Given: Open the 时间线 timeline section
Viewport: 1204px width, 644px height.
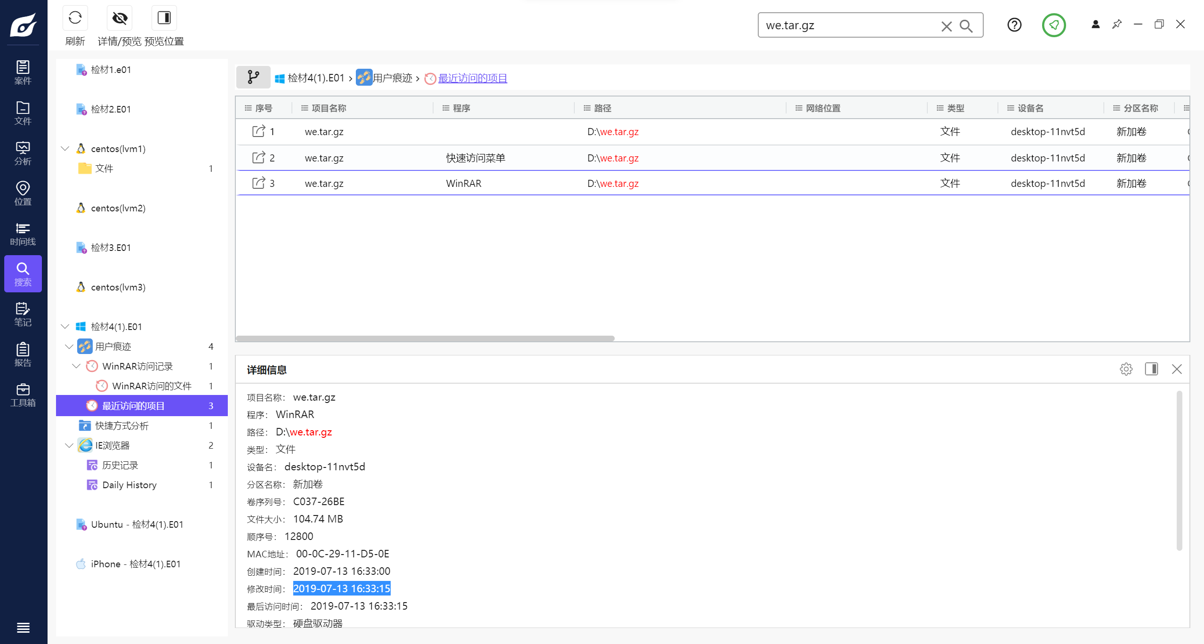Looking at the screenshot, I should (x=23, y=234).
